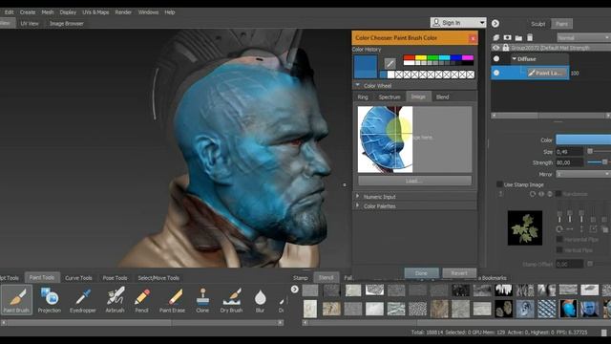The width and height of the screenshot is (611, 344).
Task: Expand the Numeric Input section
Action: tap(357, 196)
